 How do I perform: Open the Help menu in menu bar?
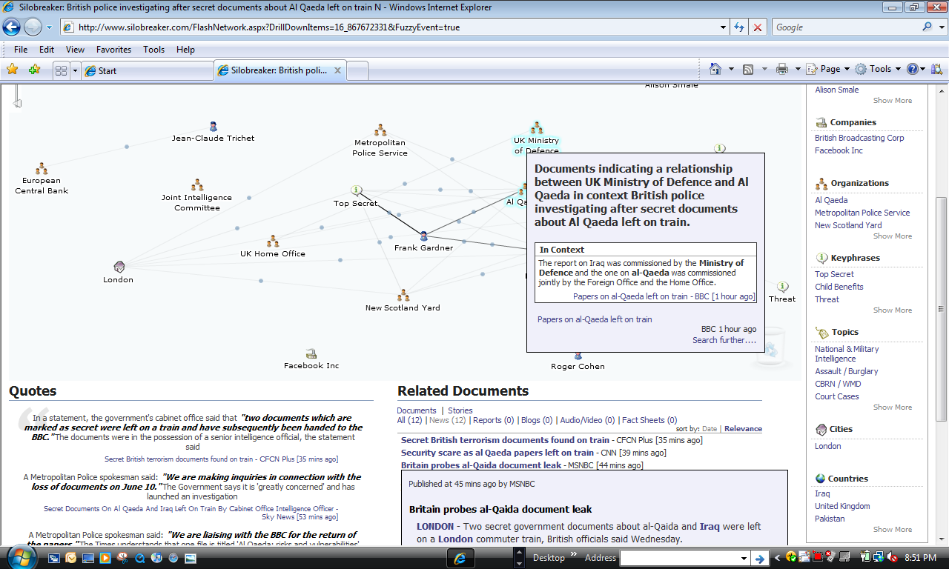pyautogui.click(x=185, y=50)
